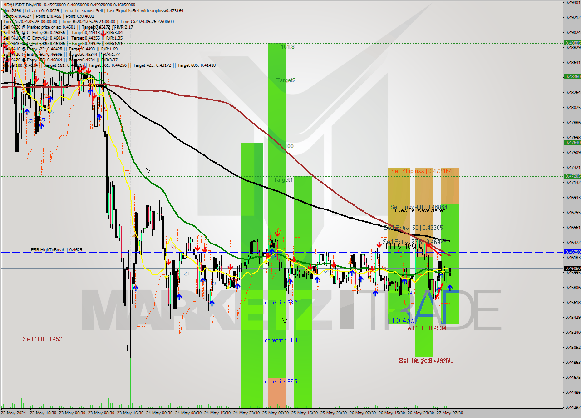Image resolution: width=581 pixels, height=418 pixels.
Task: Select the 'correction 38.2' label
Action: 281,302
